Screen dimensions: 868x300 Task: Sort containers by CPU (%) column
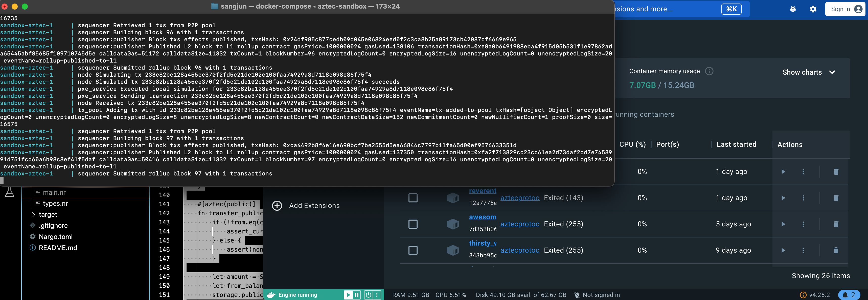632,144
